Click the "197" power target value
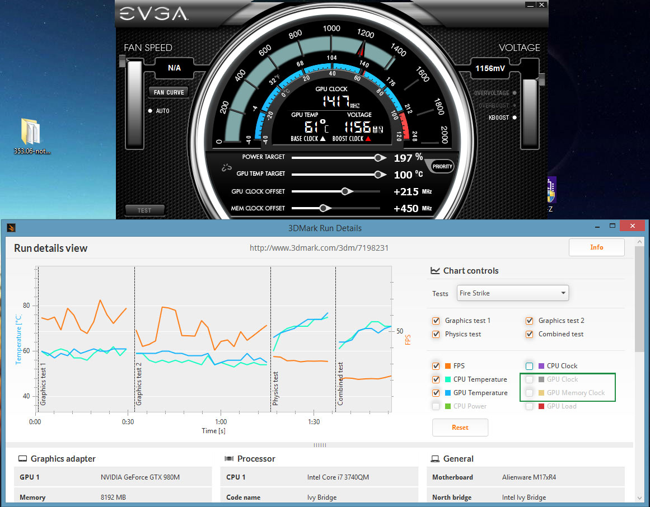The width and height of the screenshot is (650, 507). click(x=403, y=158)
